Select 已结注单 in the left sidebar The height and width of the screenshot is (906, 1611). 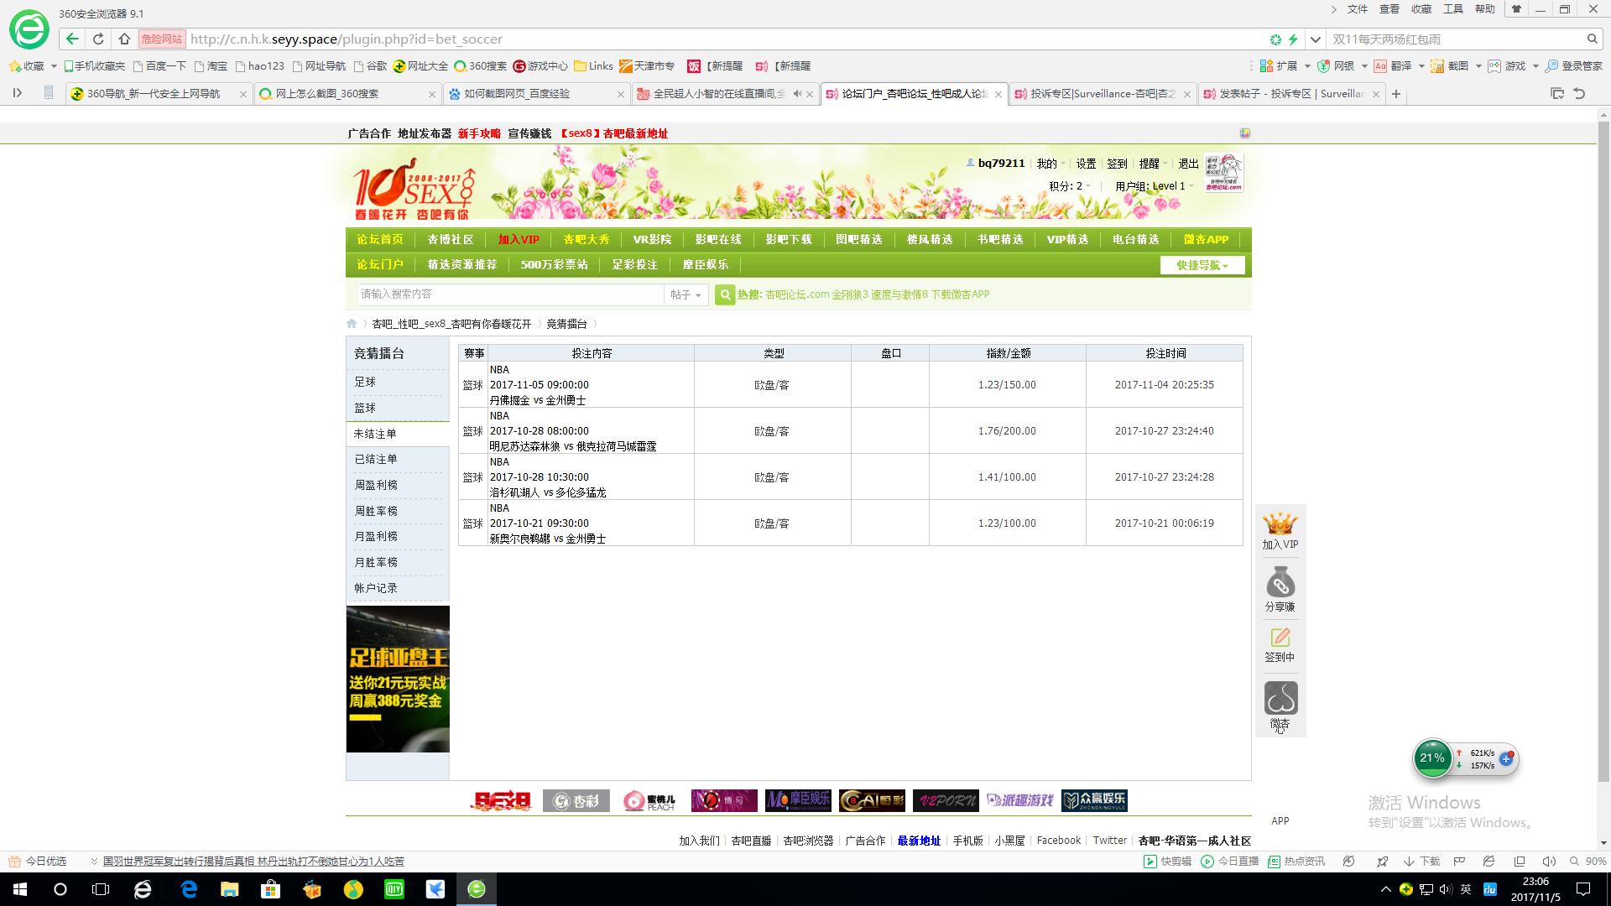[x=376, y=459]
